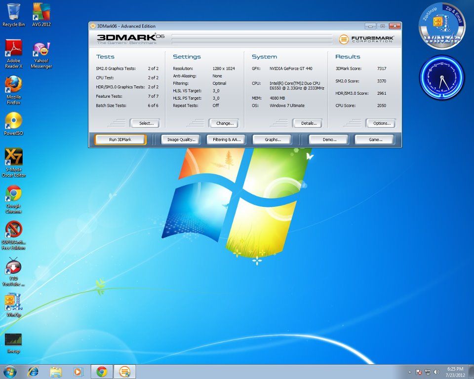
Task: Select the Recycle Bin desktop icon
Action: tap(13, 15)
